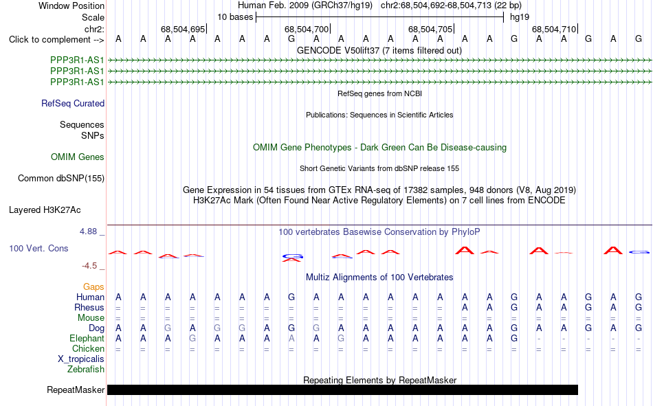Click the blue G-over-A PhyloP logo
This screenshot has width=653, height=406.
[x=293, y=258]
